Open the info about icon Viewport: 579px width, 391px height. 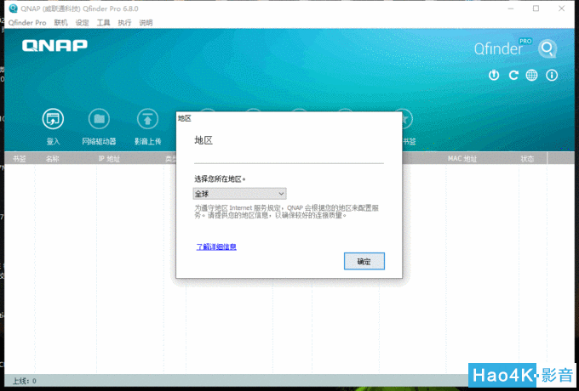(552, 76)
